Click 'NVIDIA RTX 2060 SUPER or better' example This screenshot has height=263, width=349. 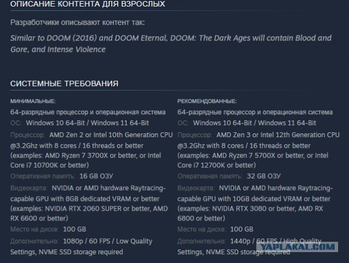(97, 209)
